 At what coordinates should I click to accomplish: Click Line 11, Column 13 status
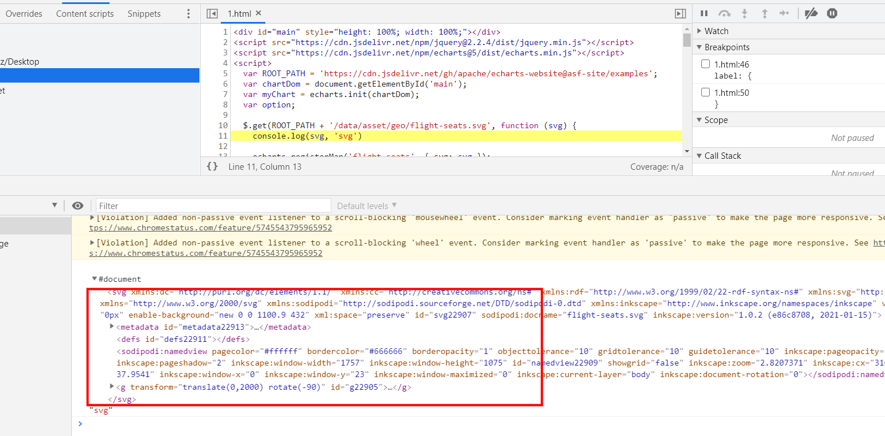265,167
